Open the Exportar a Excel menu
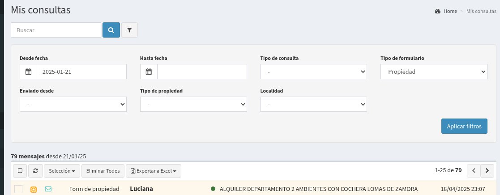This screenshot has width=500, height=195. point(153,171)
